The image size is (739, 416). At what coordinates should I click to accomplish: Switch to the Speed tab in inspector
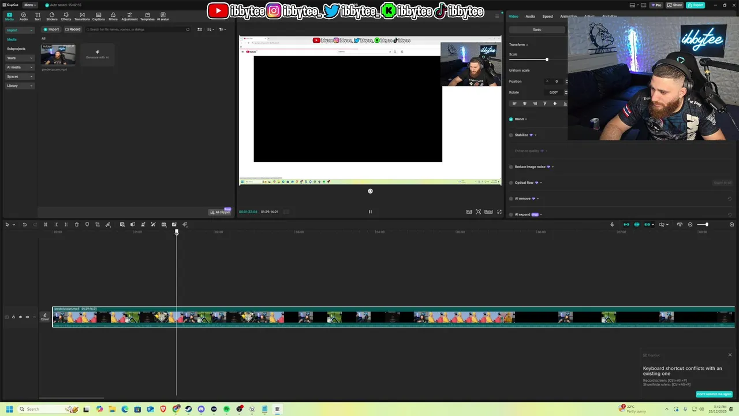(x=547, y=16)
